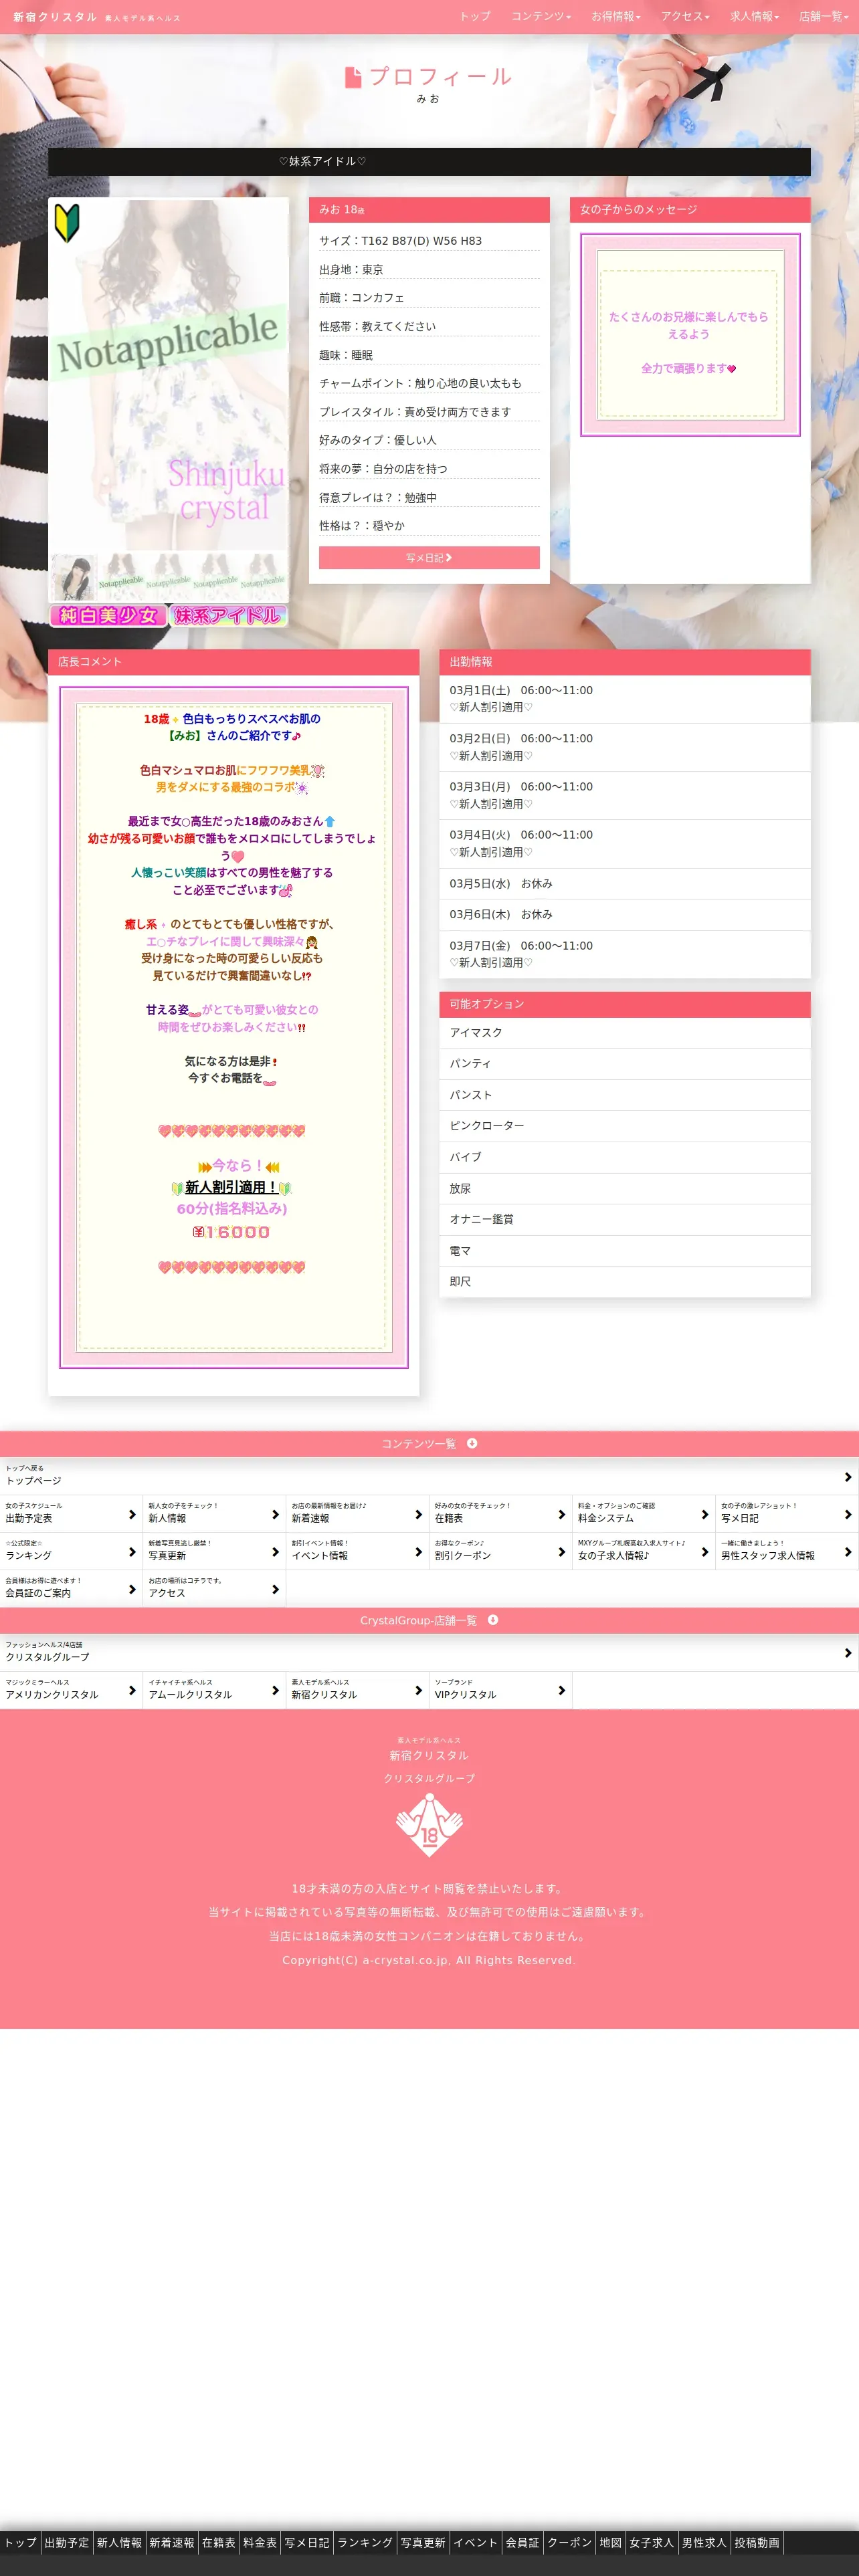Click the 18 logo emblem in the footer
This screenshot has height=2576, width=859.
[429, 1824]
